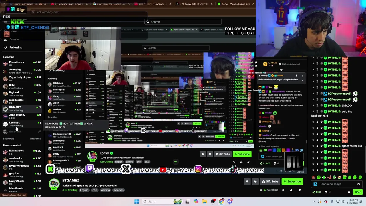Click the chill tag under stream title

pos(95,190)
